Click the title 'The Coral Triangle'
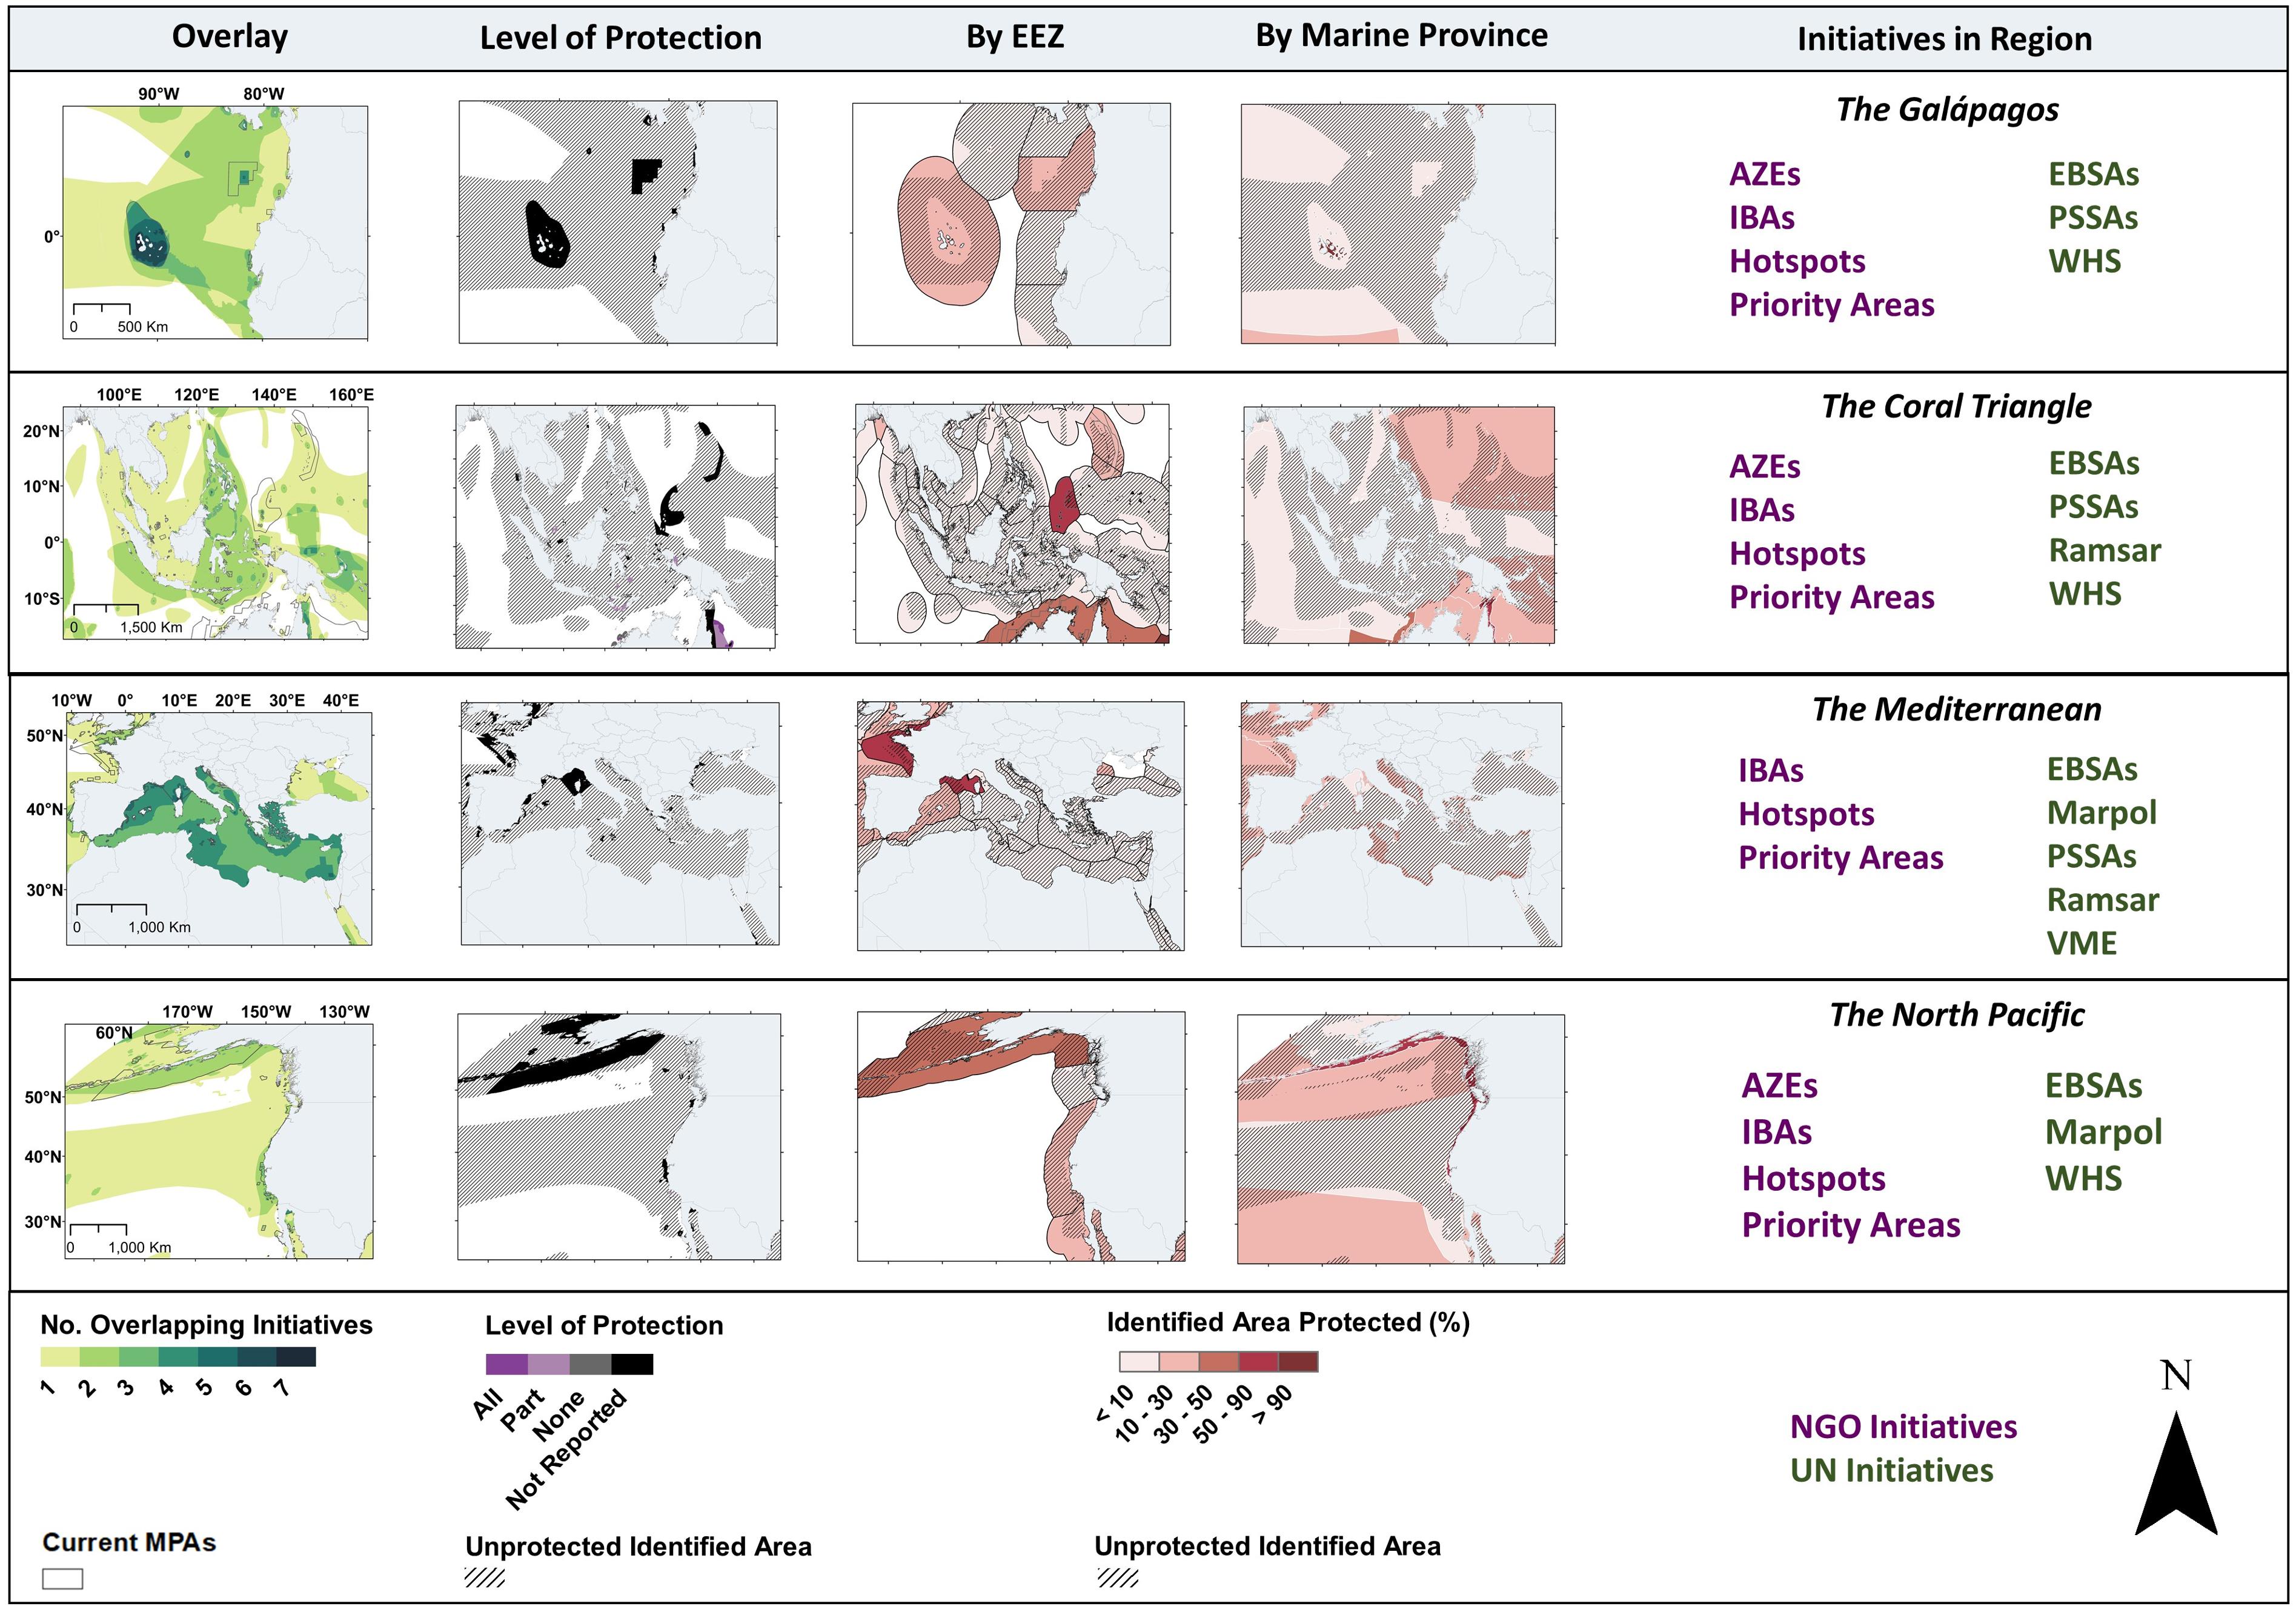Viewport: 2296px width, 1609px height. (1956, 406)
